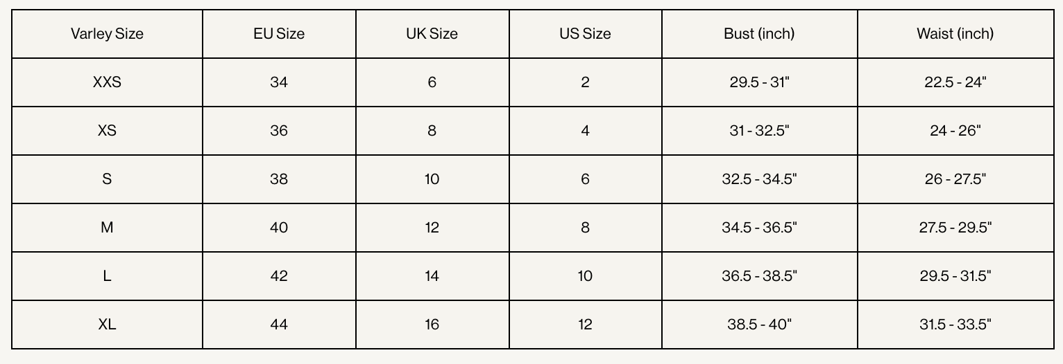Click bust range 34.5 - 36.5"
Screen dimensions: 1063x364
pyautogui.click(x=759, y=228)
